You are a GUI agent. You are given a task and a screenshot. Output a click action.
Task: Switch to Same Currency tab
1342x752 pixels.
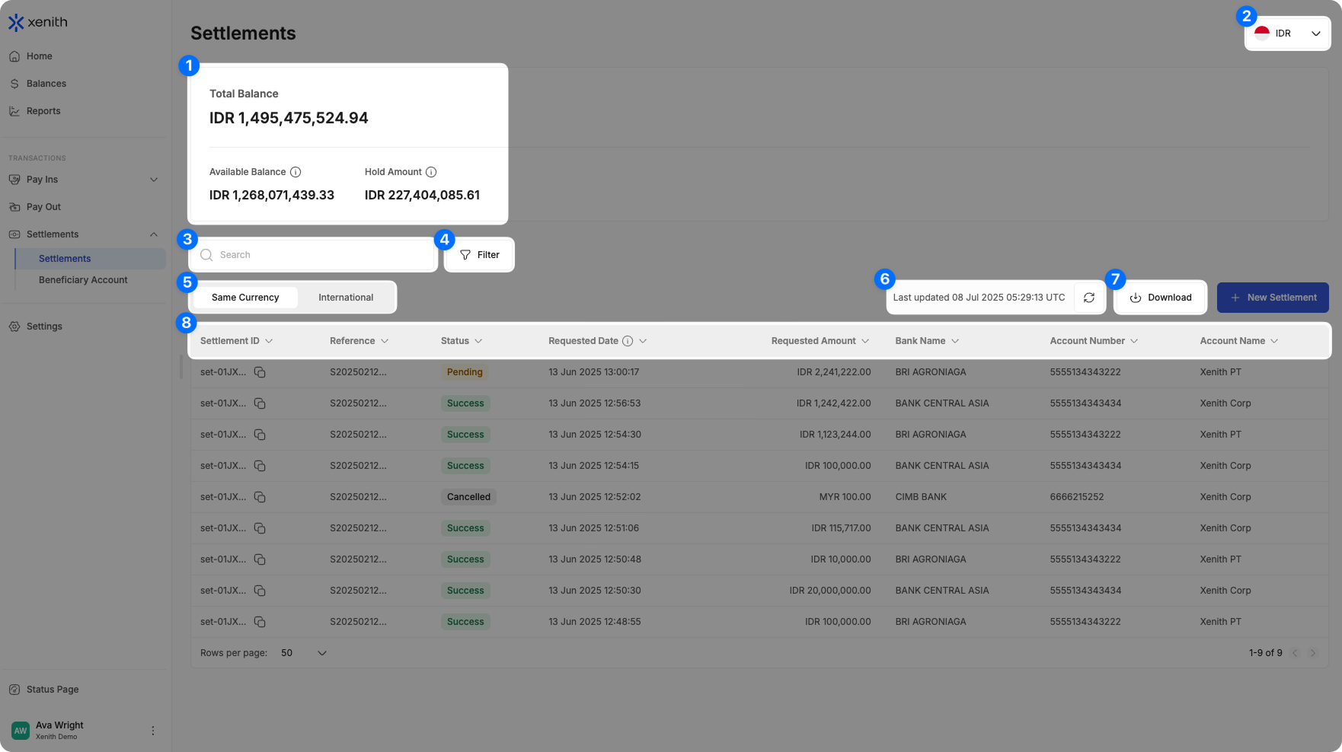pyautogui.click(x=245, y=298)
